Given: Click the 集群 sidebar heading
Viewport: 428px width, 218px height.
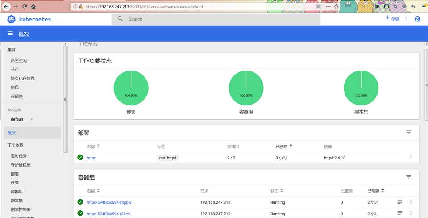Looking at the screenshot, I should click(x=12, y=50).
